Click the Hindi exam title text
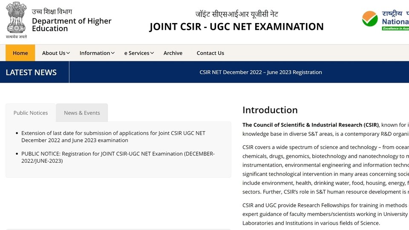This screenshot has width=409, height=230. [x=236, y=14]
